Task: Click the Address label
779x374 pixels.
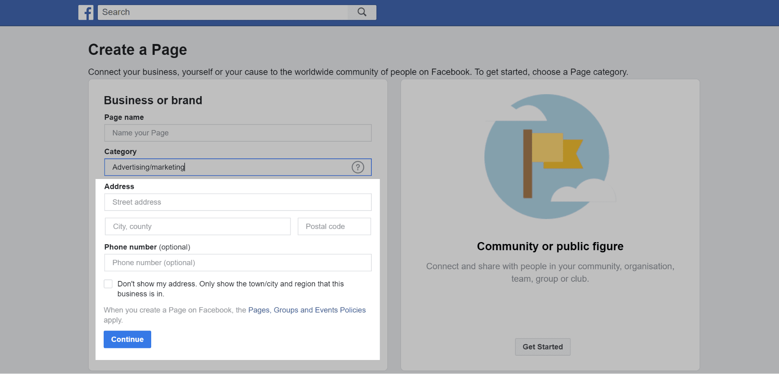Action: pos(119,187)
